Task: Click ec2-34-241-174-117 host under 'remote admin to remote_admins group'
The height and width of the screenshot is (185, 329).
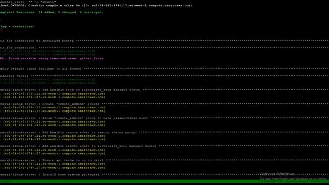Action: click(x=54, y=139)
